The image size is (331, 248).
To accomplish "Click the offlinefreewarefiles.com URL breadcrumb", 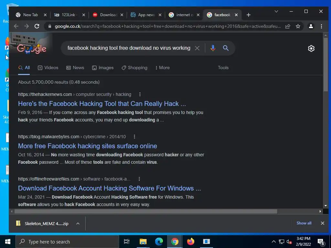I will [x=74, y=179].
